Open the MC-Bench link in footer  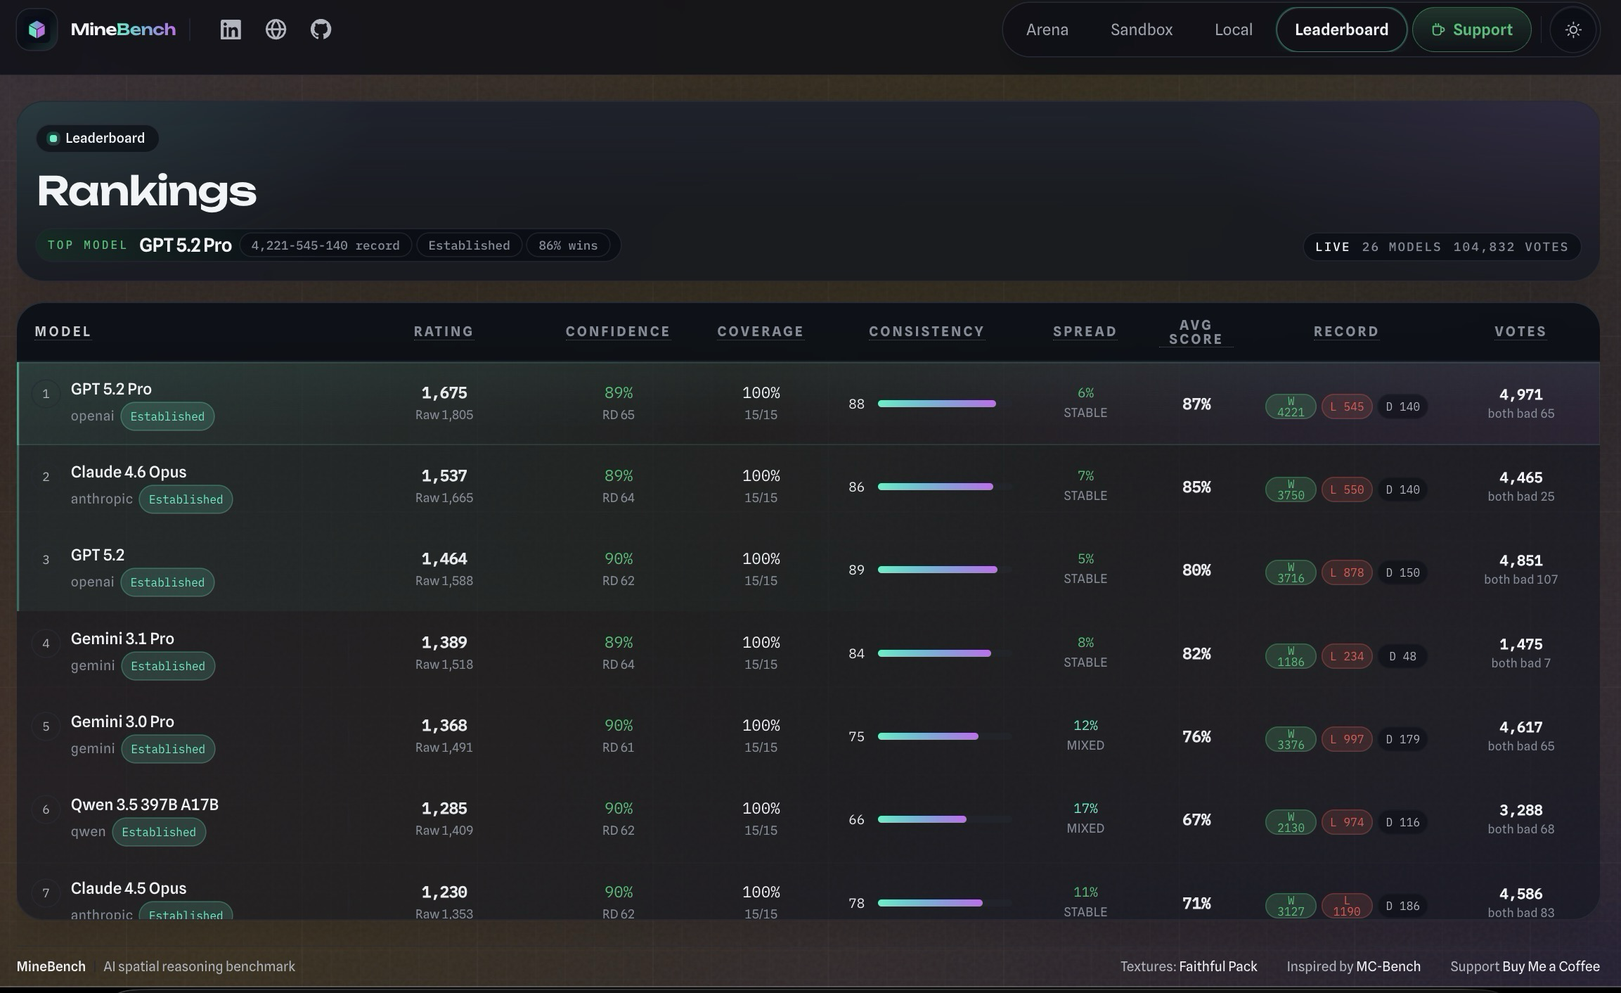point(1388,966)
